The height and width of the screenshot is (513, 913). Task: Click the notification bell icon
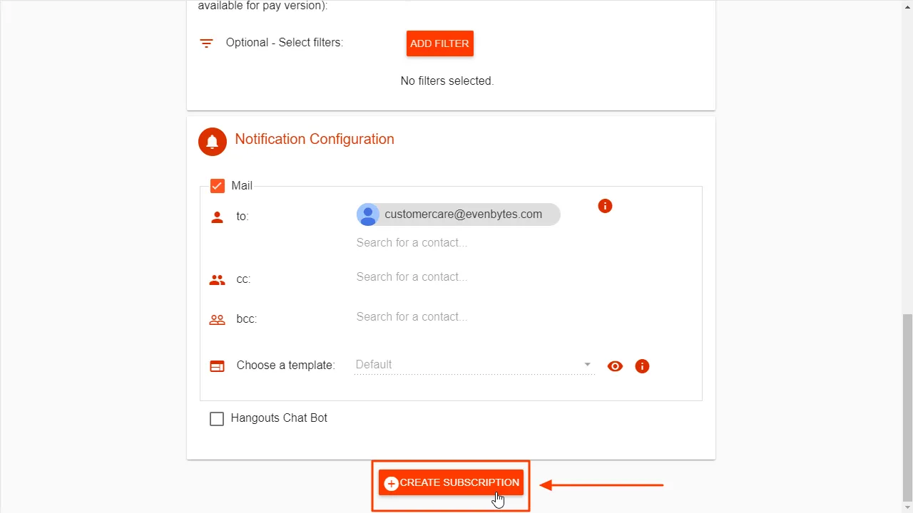(x=212, y=142)
